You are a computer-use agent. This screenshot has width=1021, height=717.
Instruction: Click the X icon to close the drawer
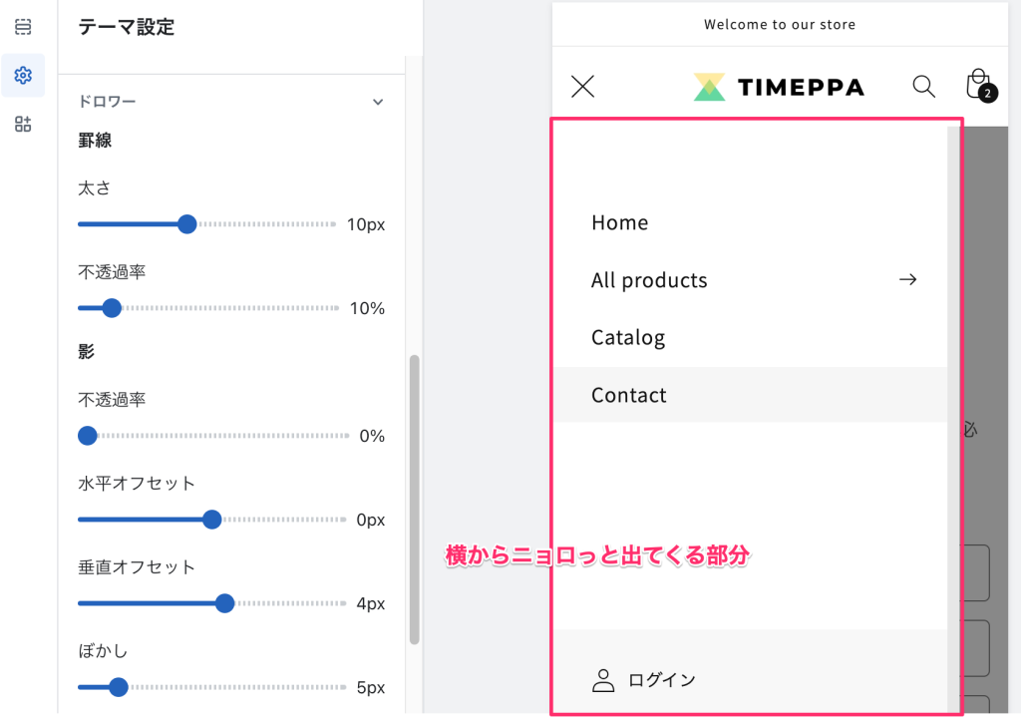tap(582, 86)
